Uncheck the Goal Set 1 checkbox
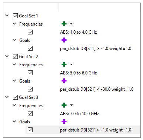 tap(15, 16)
